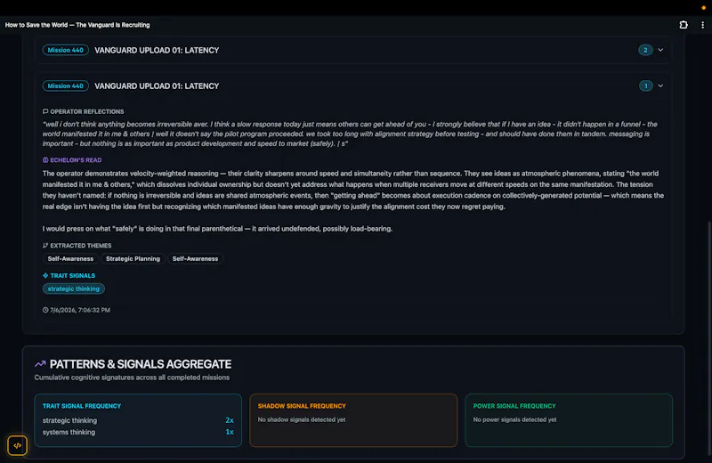Click the timestamp 7/6/2026, 7:06:32 PM
This screenshot has height=463, width=712.
[x=80, y=310]
